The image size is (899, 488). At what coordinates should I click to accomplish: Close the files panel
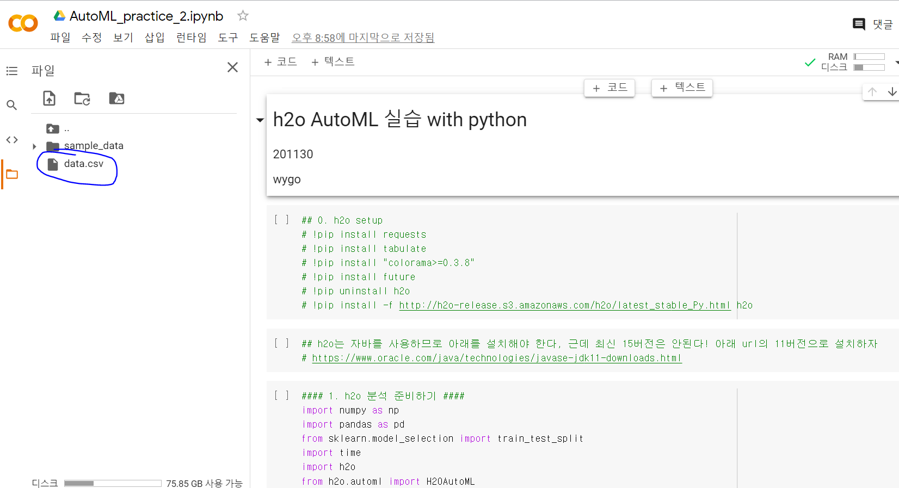(x=232, y=67)
